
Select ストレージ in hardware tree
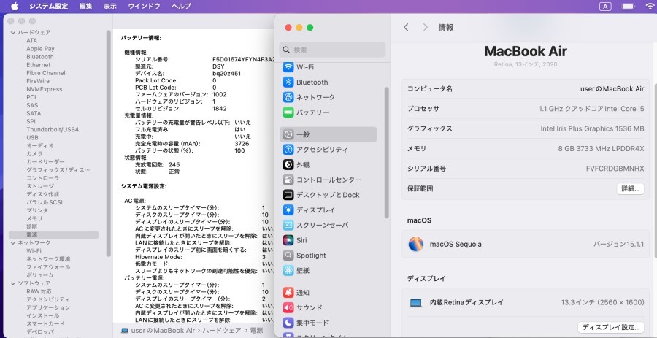click(40, 186)
